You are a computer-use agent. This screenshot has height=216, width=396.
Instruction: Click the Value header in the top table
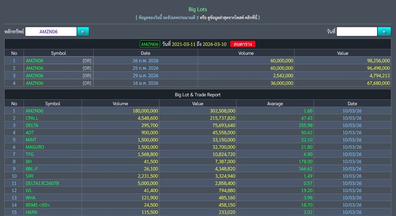click(343, 53)
